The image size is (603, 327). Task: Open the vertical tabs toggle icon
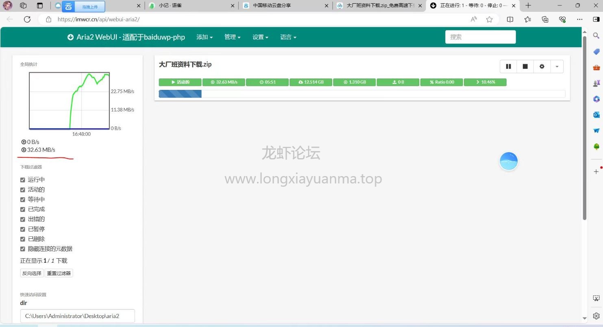39,6
